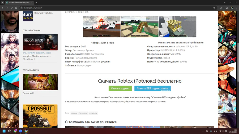The height and width of the screenshot is (134, 239).
Task: Open the Grounded 2 title link
Action: coord(28,93)
